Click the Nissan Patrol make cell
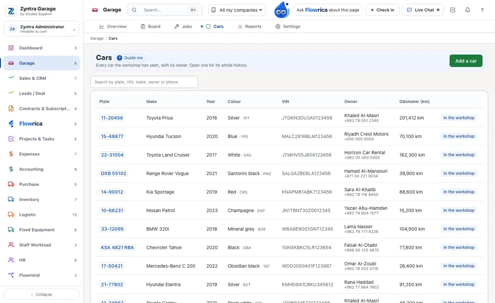 pos(160,211)
